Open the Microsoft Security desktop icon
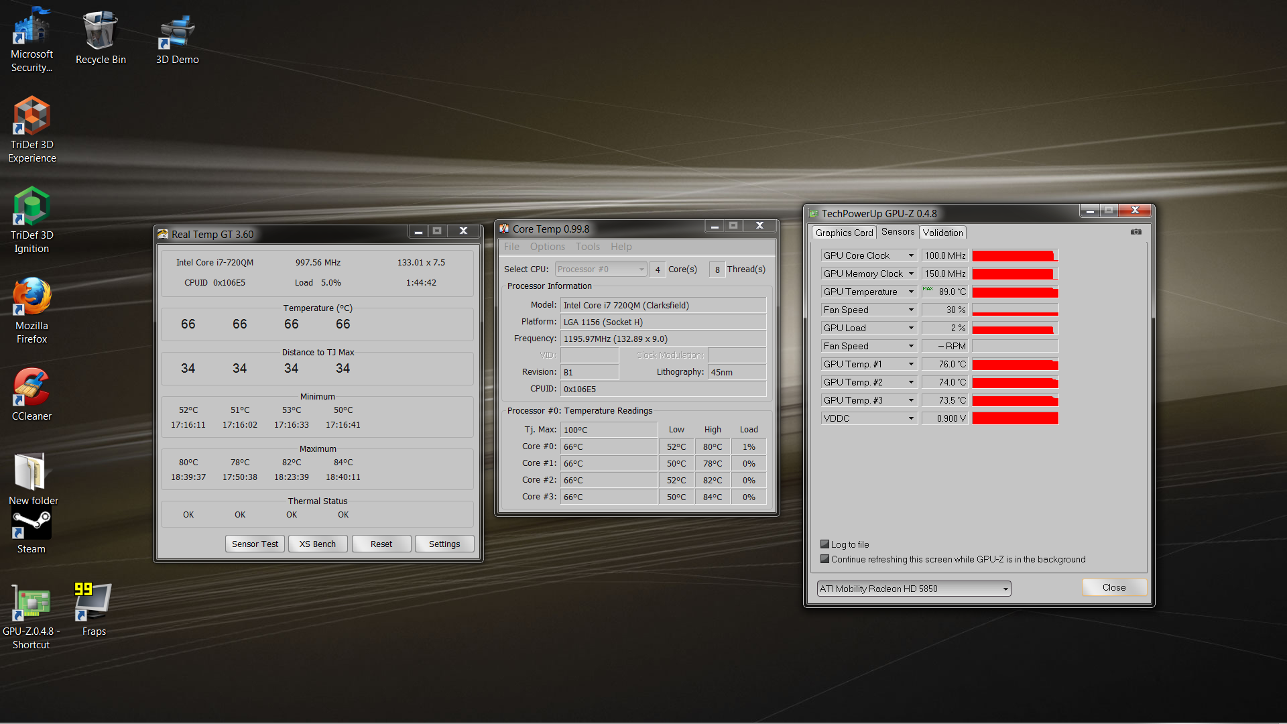The height and width of the screenshot is (724, 1287). click(32, 40)
